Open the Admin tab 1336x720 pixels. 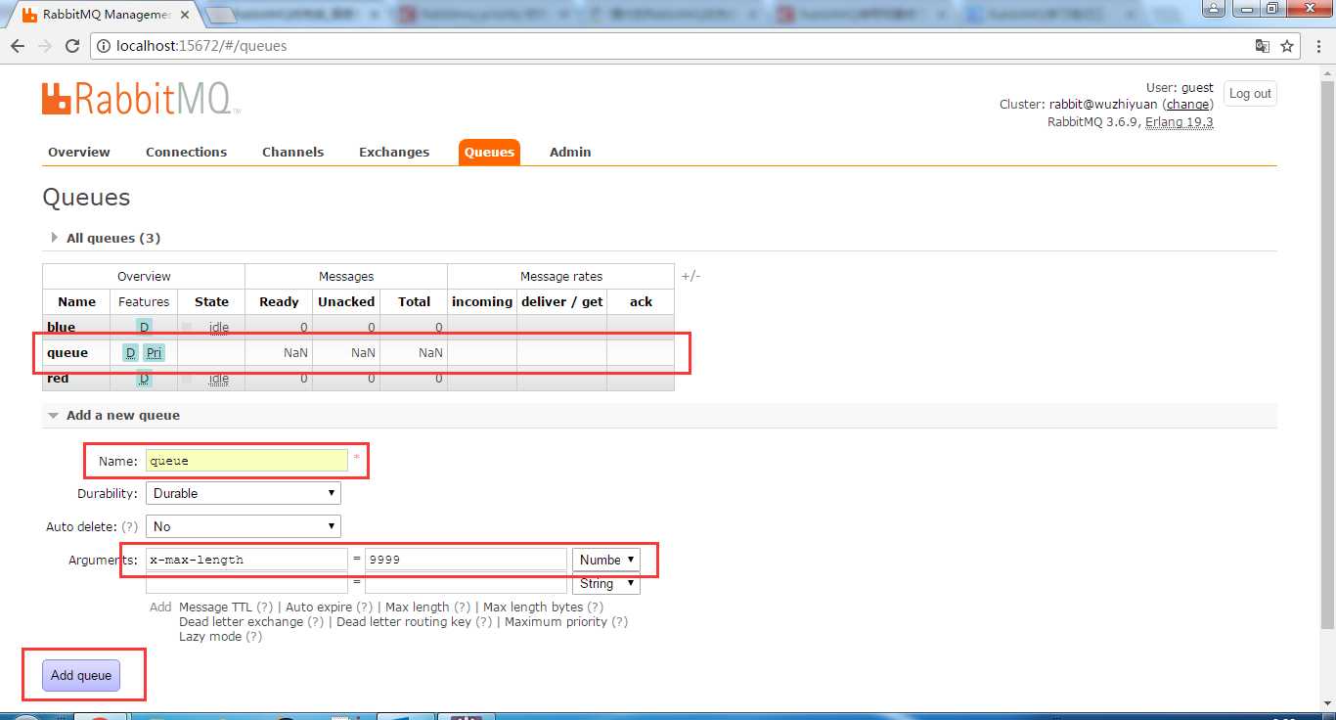pyautogui.click(x=570, y=152)
